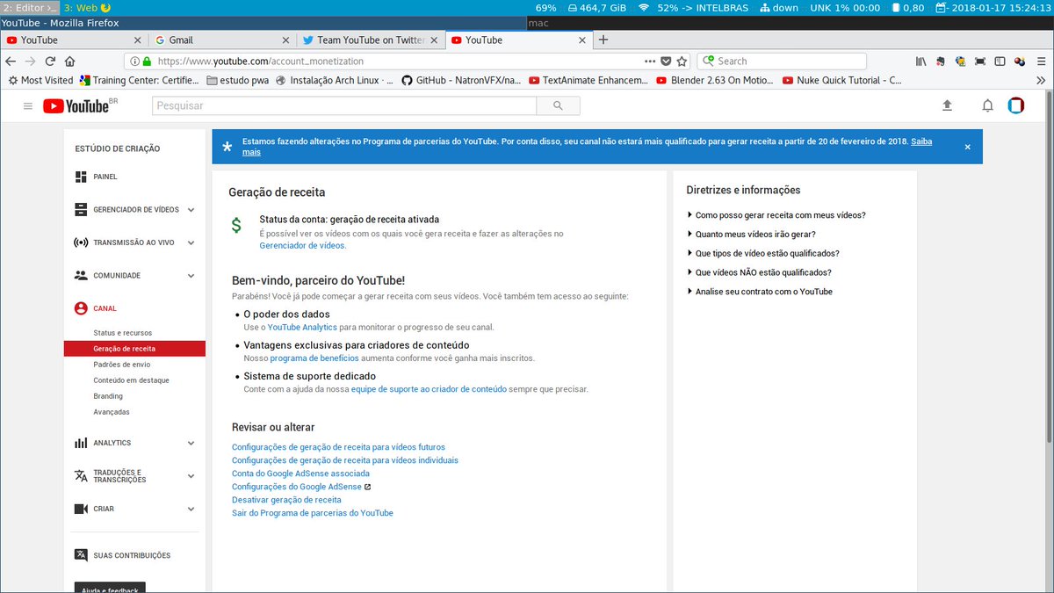Viewport: 1054px width, 593px height.
Task: Click Saiba mais in the blue banner
Action: tap(921, 141)
